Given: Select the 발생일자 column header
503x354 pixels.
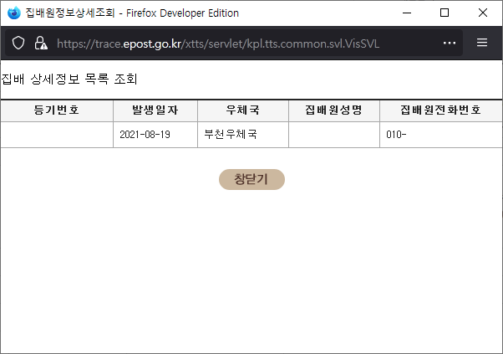Looking at the screenshot, I should pyautogui.click(x=155, y=110).
